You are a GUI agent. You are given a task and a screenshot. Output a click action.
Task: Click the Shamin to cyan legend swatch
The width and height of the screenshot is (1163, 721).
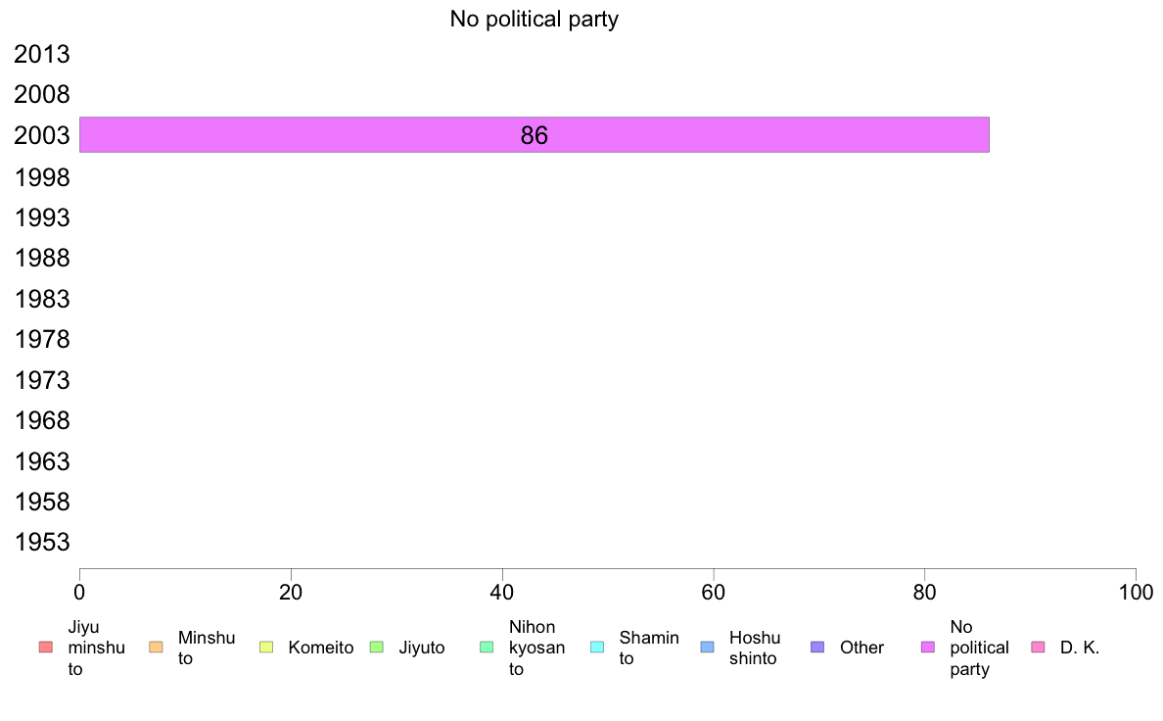tap(597, 648)
